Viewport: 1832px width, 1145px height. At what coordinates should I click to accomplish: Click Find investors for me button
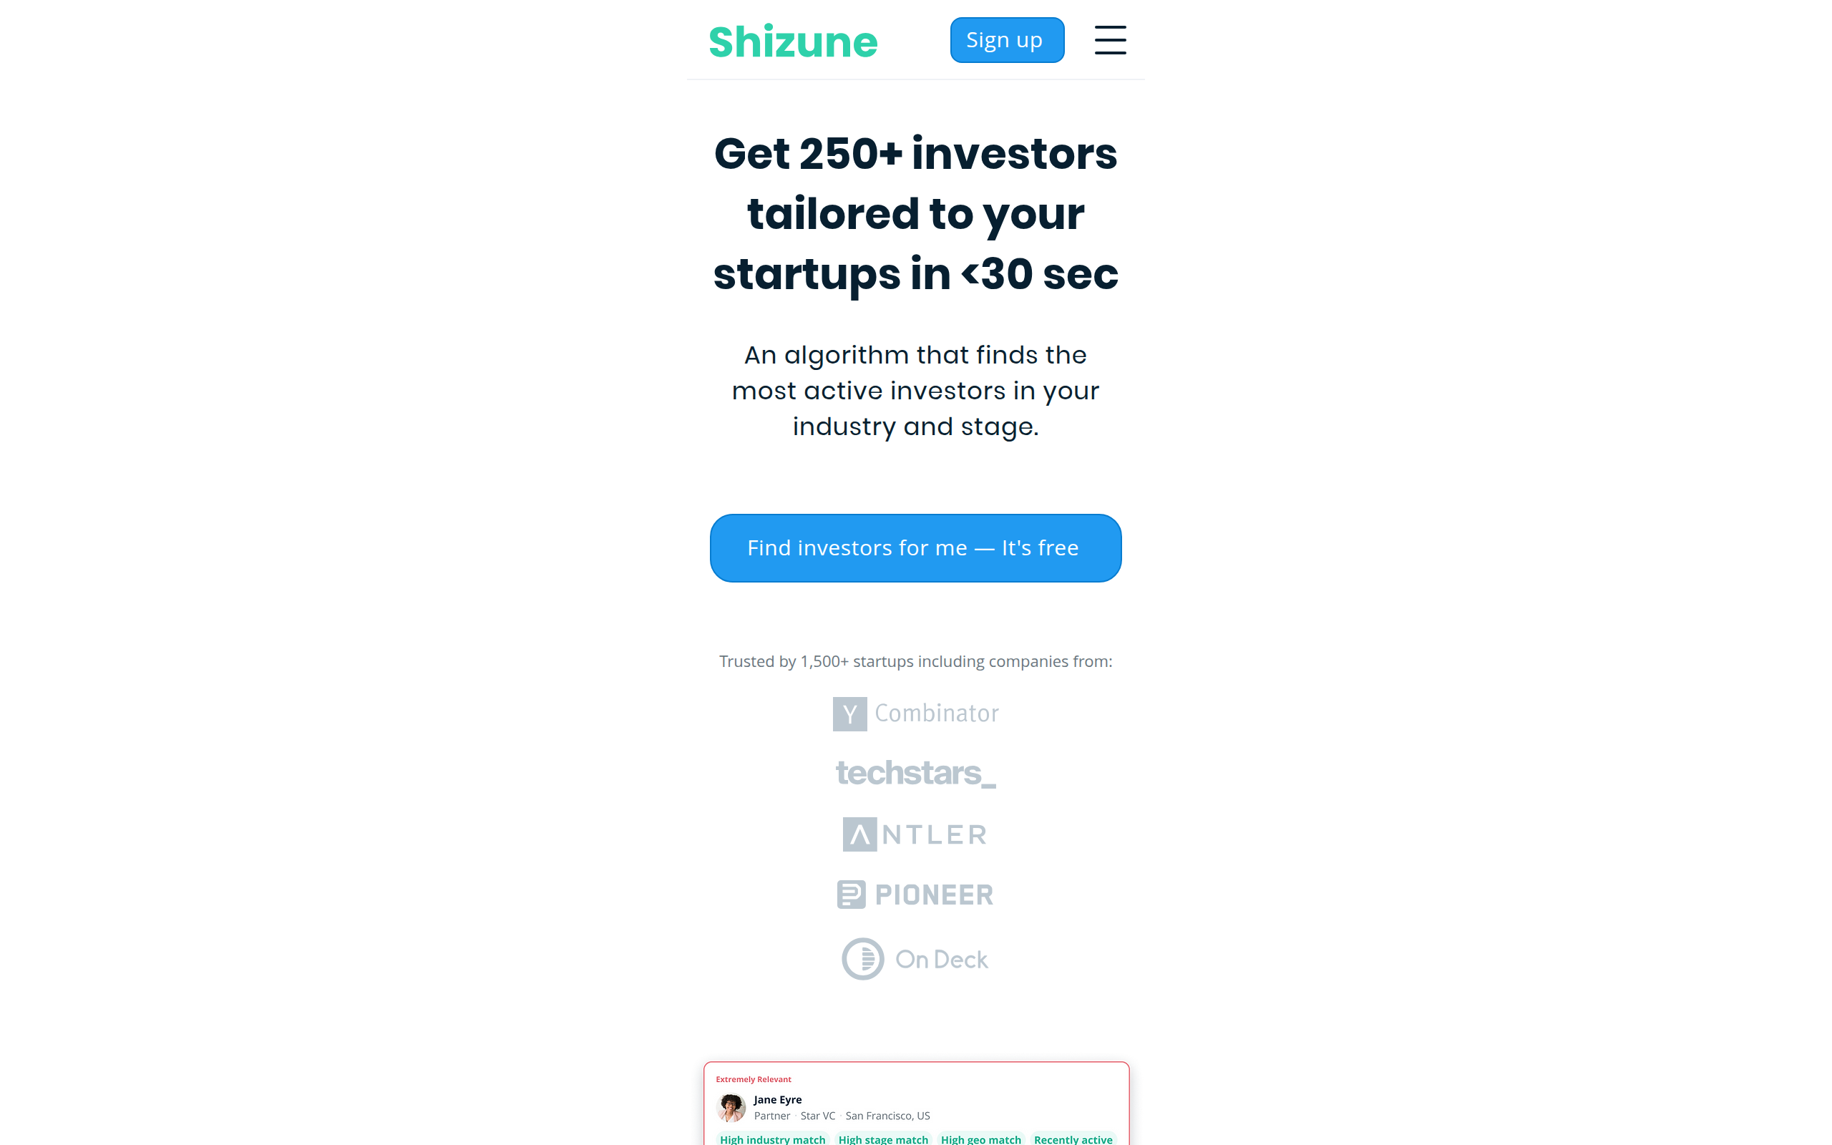(x=915, y=548)
